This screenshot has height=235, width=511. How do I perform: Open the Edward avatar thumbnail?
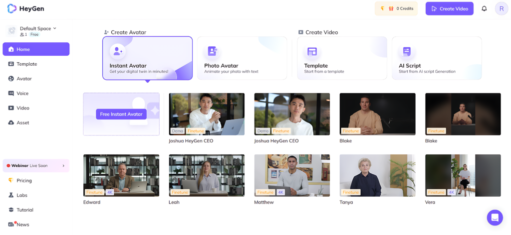click(121, 176)
